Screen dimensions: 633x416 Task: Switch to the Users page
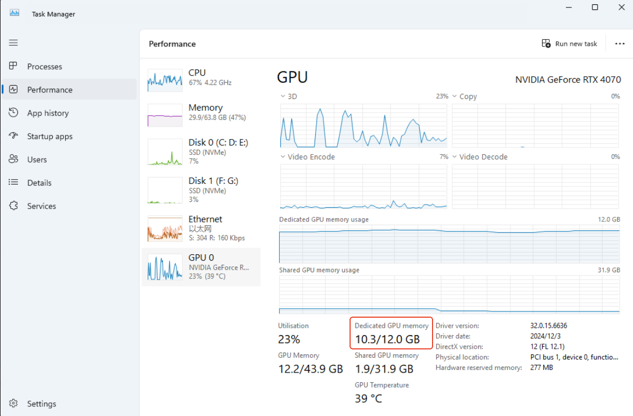(69, 159)
